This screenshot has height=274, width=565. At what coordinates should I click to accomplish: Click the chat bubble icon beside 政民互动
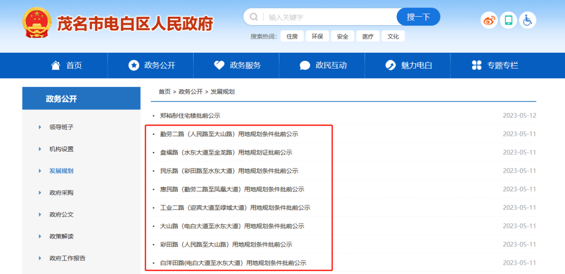[x=305, y=65]
